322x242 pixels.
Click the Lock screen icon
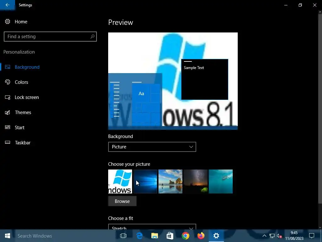(x=8, y=97)
